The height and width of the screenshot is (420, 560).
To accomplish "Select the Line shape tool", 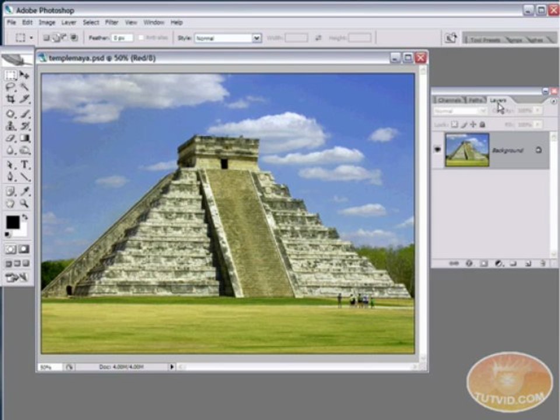I will [x=24, y=177].
